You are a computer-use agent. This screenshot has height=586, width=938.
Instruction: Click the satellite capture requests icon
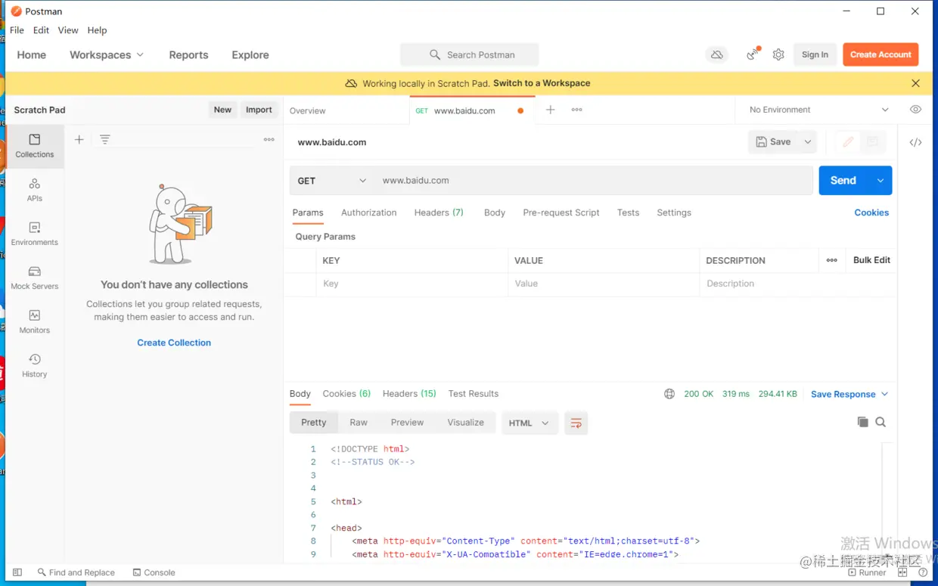pos(753,54)
